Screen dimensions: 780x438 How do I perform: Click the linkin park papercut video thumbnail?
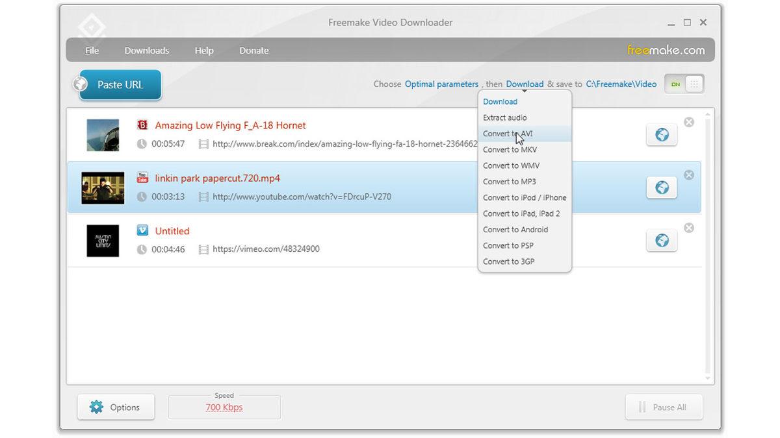click(x=102, y=188)
